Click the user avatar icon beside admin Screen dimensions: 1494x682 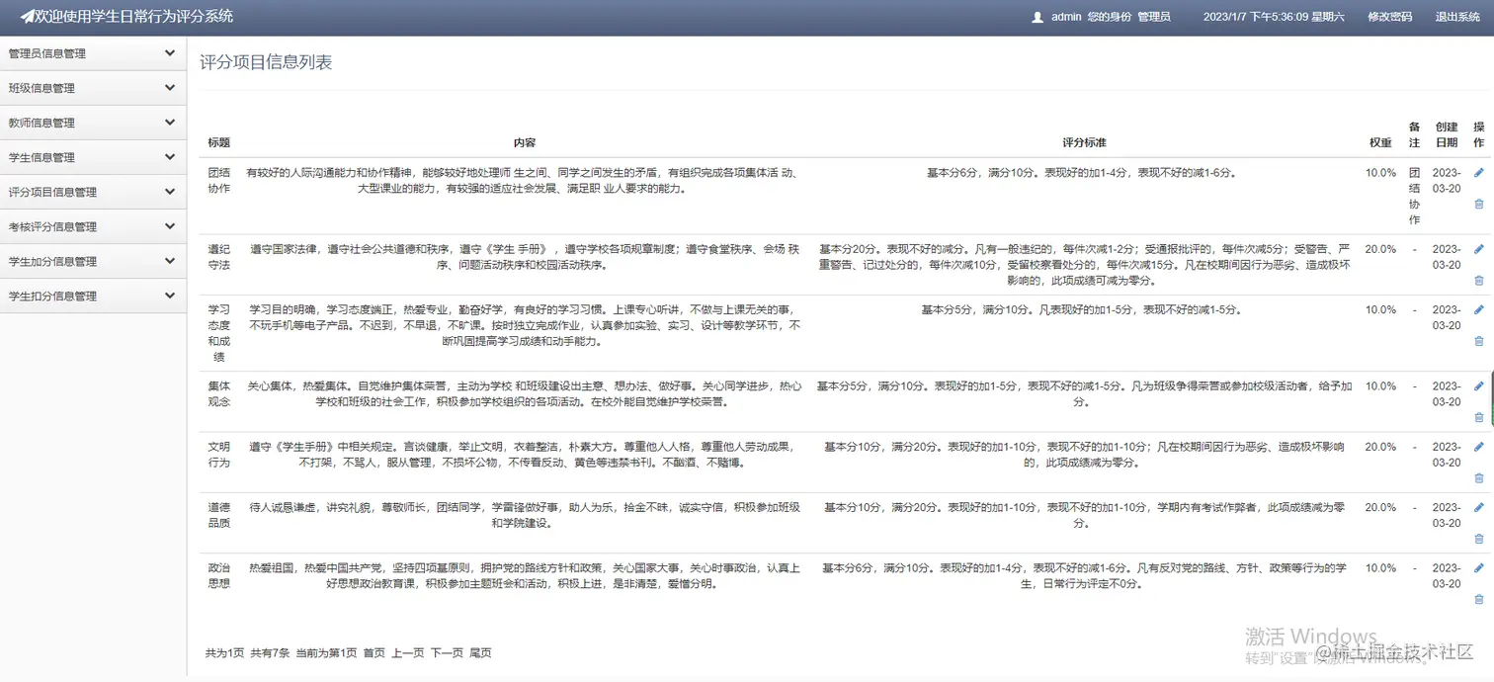[x=1037, y=17]
